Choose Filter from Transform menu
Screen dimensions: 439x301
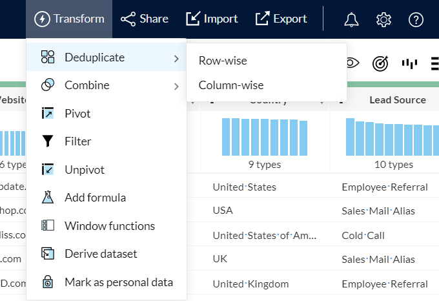[x=77, y=141]
